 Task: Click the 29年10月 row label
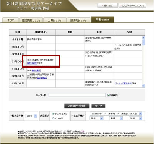click(18, 47)
